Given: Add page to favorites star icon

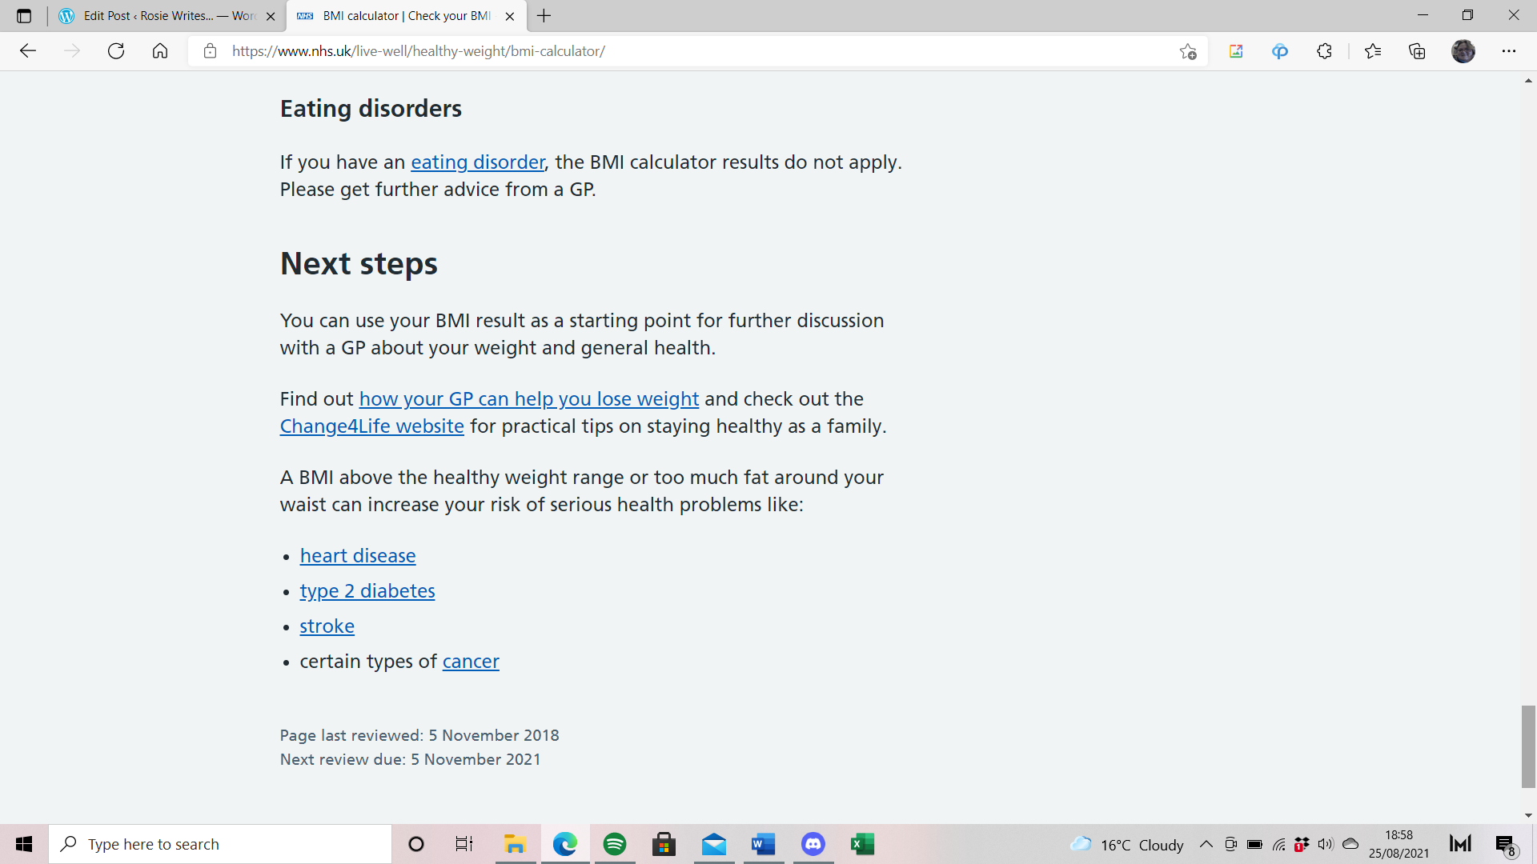Looking at the screenshot, I should (1188, 51).
